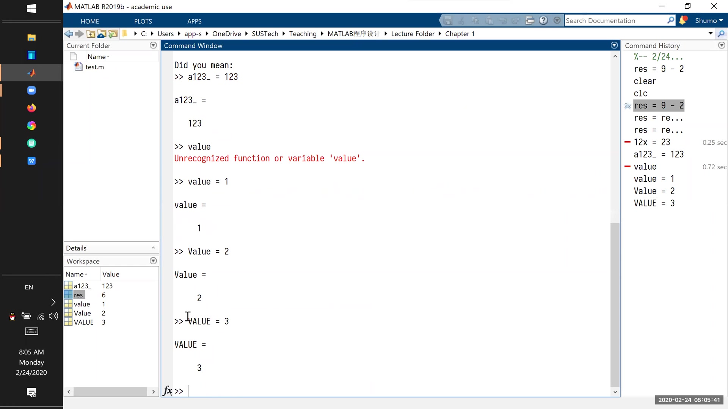Click Command Window scroll down arrow

[x=615, y=392]
